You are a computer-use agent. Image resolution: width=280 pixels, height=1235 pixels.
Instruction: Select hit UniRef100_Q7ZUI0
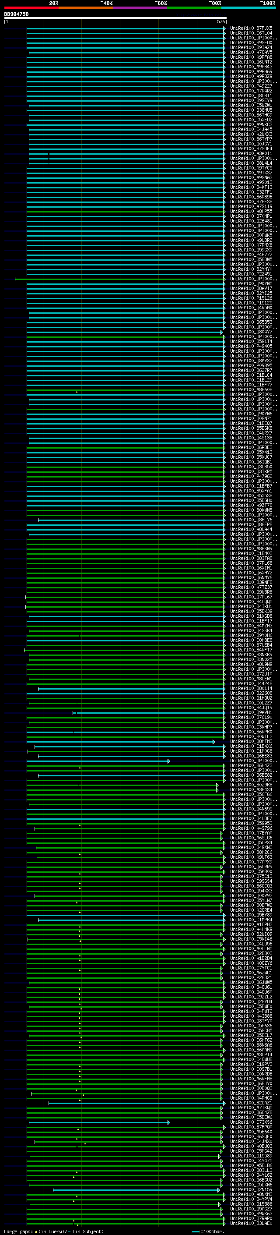click(251, 674)
